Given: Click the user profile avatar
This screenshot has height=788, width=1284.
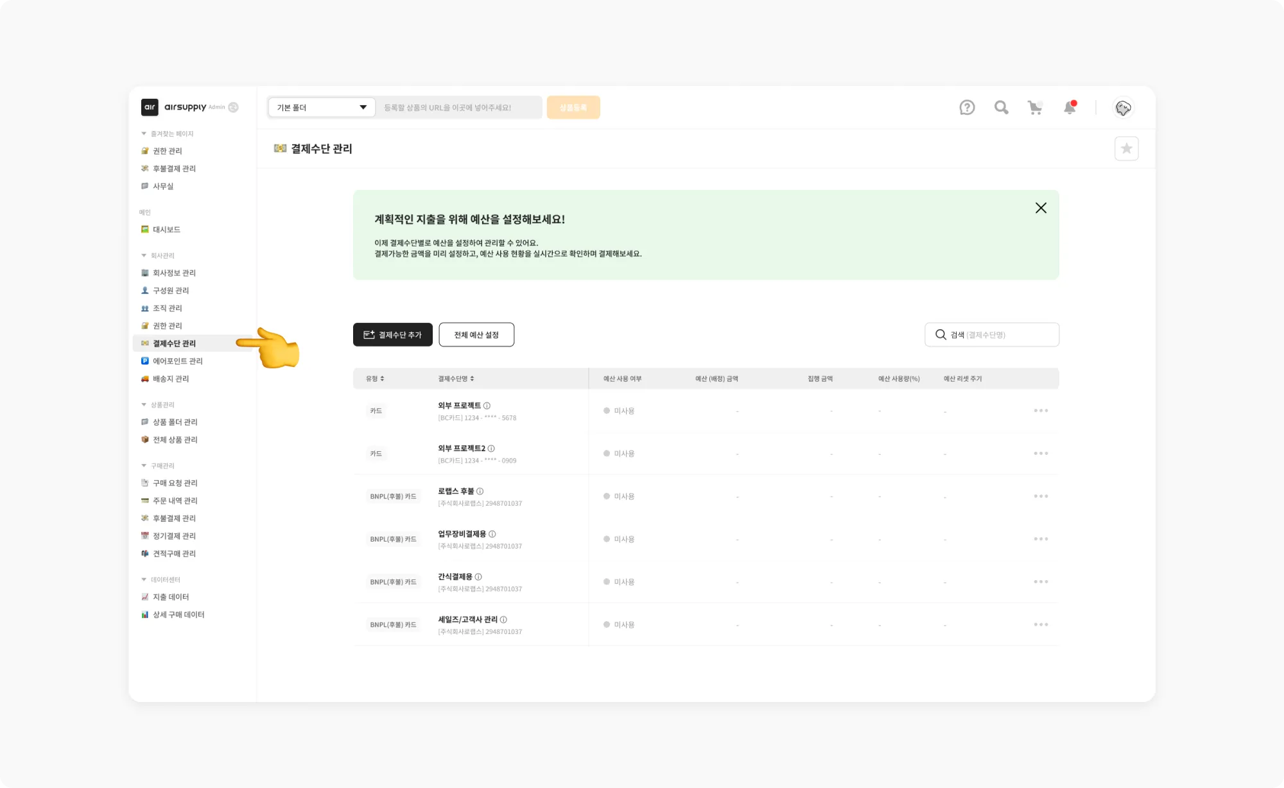Looking at the screenshot, I should tap(1123, 108).
